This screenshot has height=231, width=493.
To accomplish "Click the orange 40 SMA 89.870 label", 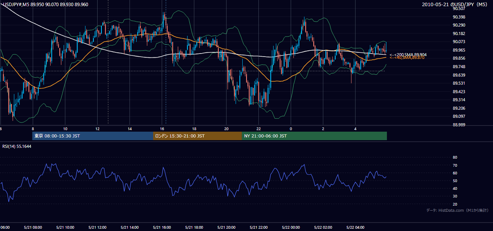I will point(407,57).
